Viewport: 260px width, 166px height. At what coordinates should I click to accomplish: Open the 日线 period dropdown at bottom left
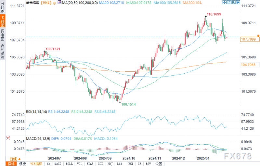point(15,159)
